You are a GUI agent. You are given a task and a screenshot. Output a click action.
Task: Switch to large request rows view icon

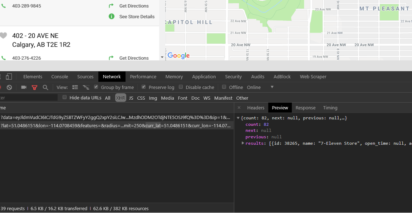point(75,87)
